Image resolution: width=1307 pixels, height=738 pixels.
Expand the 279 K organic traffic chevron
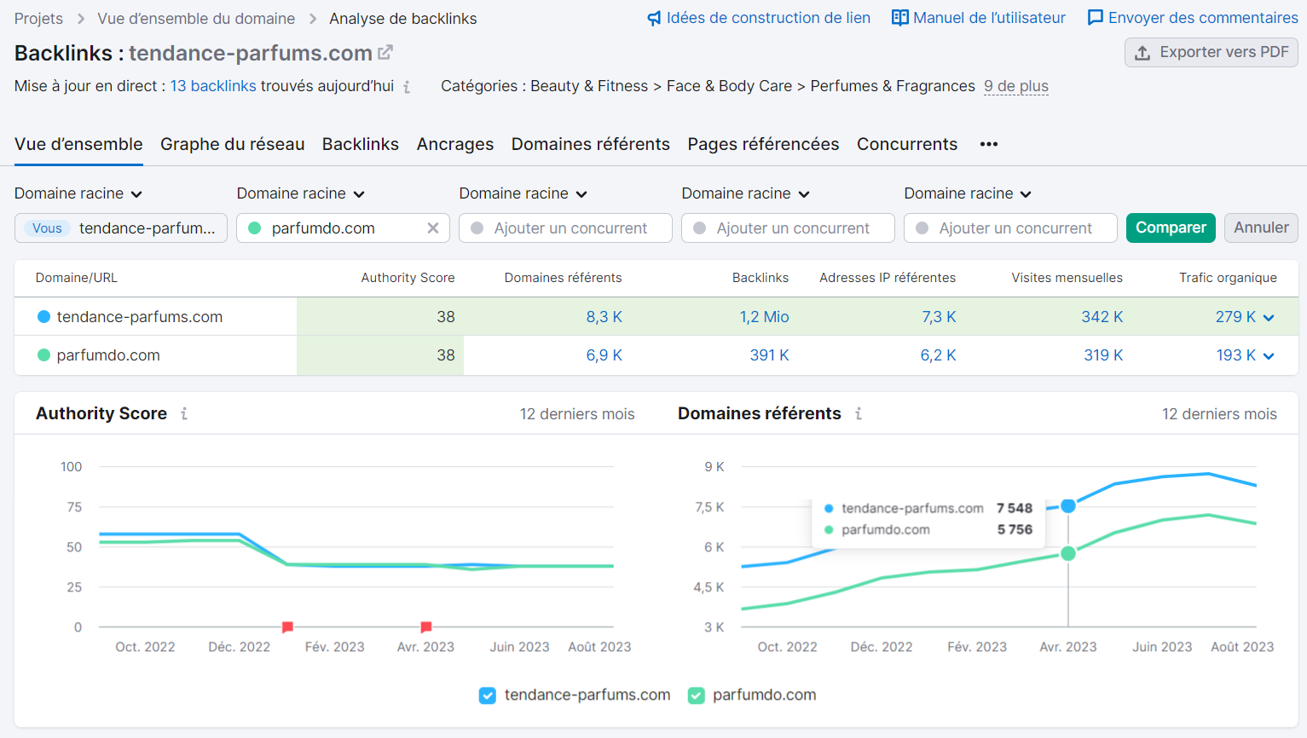coord(1269,318)
